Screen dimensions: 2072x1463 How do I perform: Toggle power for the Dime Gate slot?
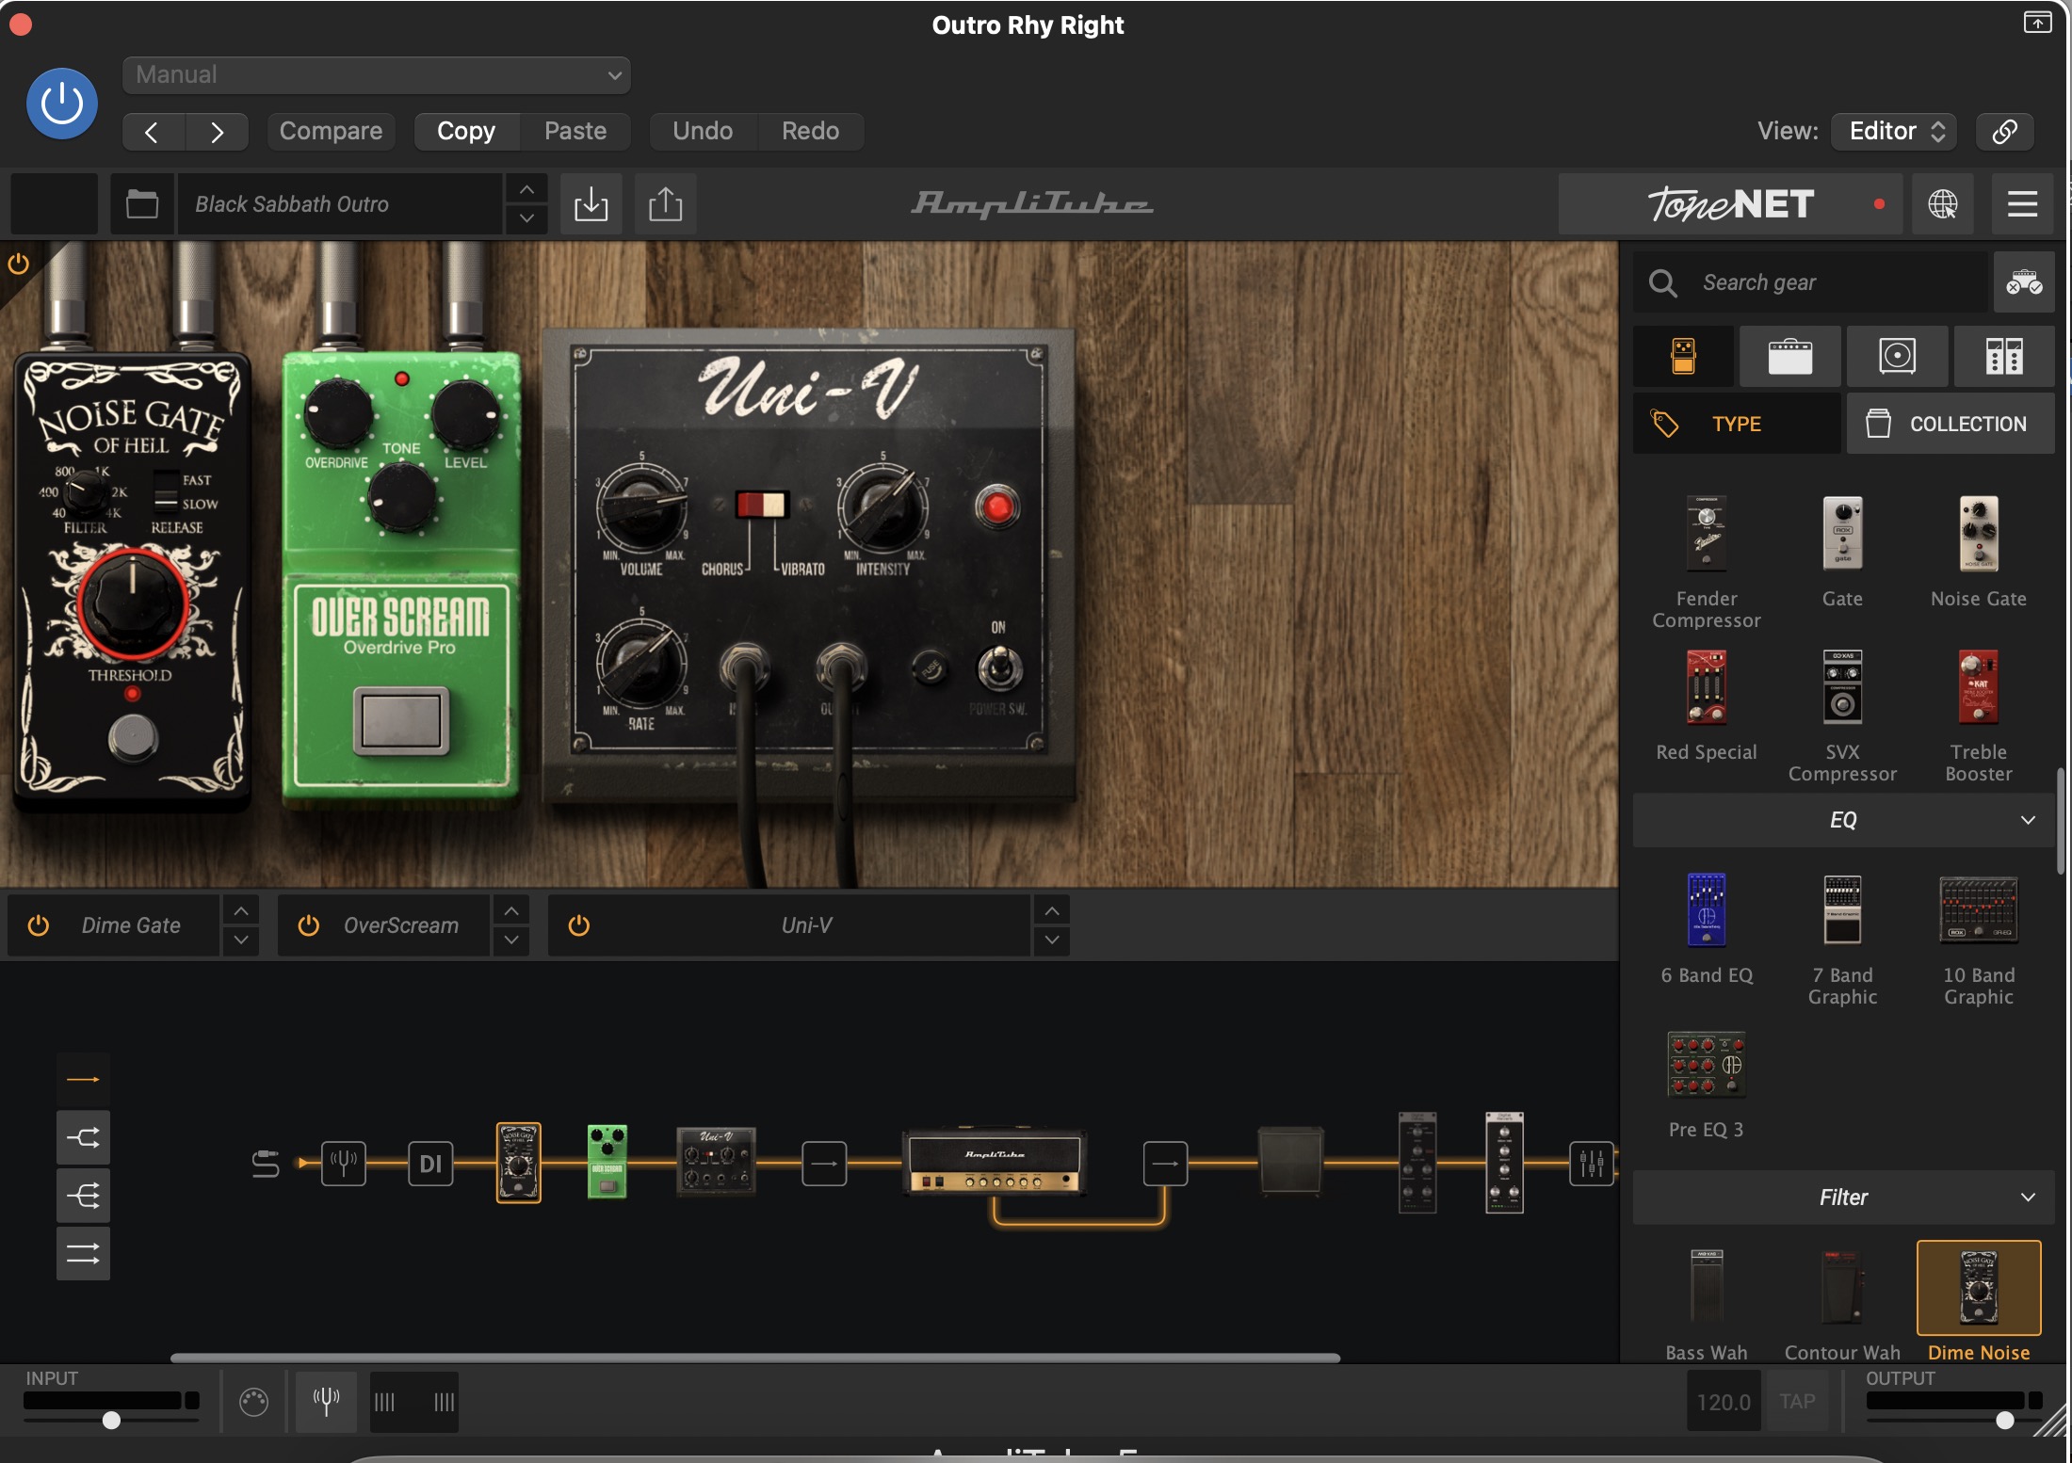[x=39, y=925]
